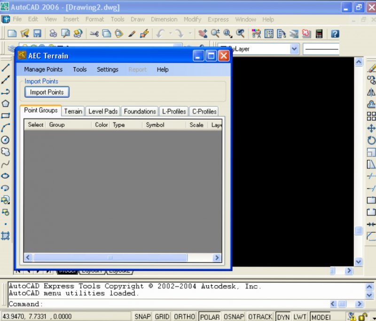Click the Import Points button
The width and height of the screenshot is (376, 321).
pyautogui.click(x=47, y=92)
